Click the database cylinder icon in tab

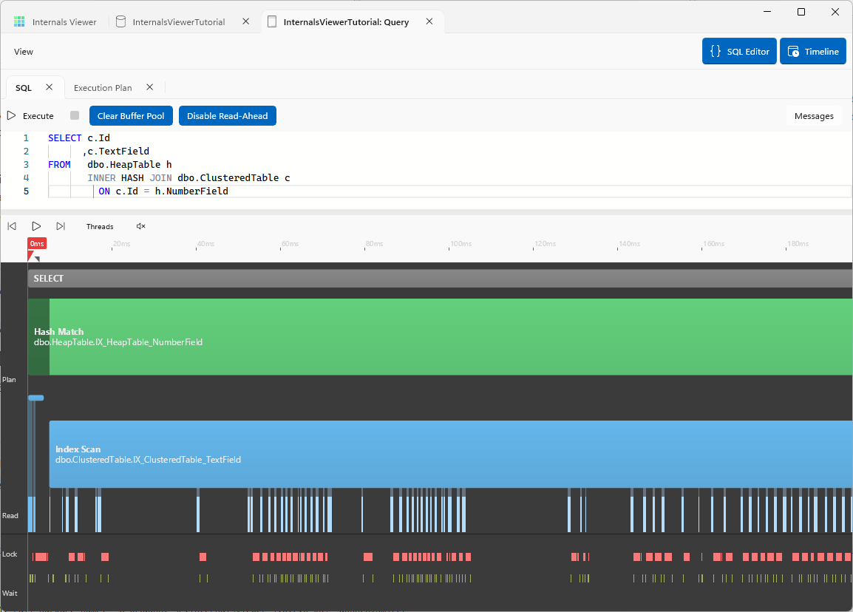coord(121,21)
